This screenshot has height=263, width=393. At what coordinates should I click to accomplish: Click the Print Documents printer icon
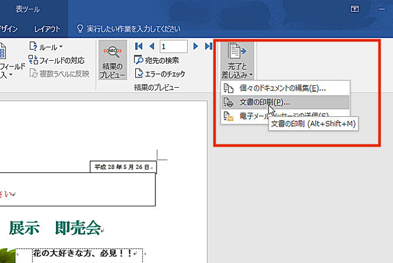tap(228, 102)
